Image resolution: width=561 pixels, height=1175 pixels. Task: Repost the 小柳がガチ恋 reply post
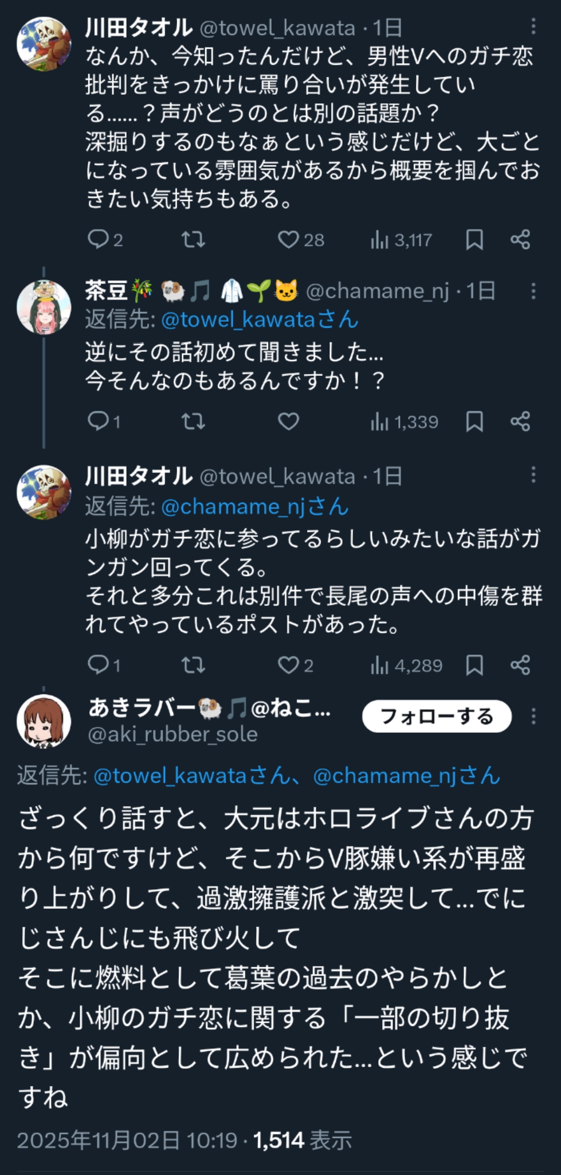pos(193,665)
